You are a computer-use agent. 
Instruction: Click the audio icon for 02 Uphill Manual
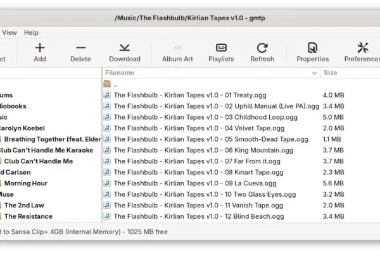pos(107,106)
